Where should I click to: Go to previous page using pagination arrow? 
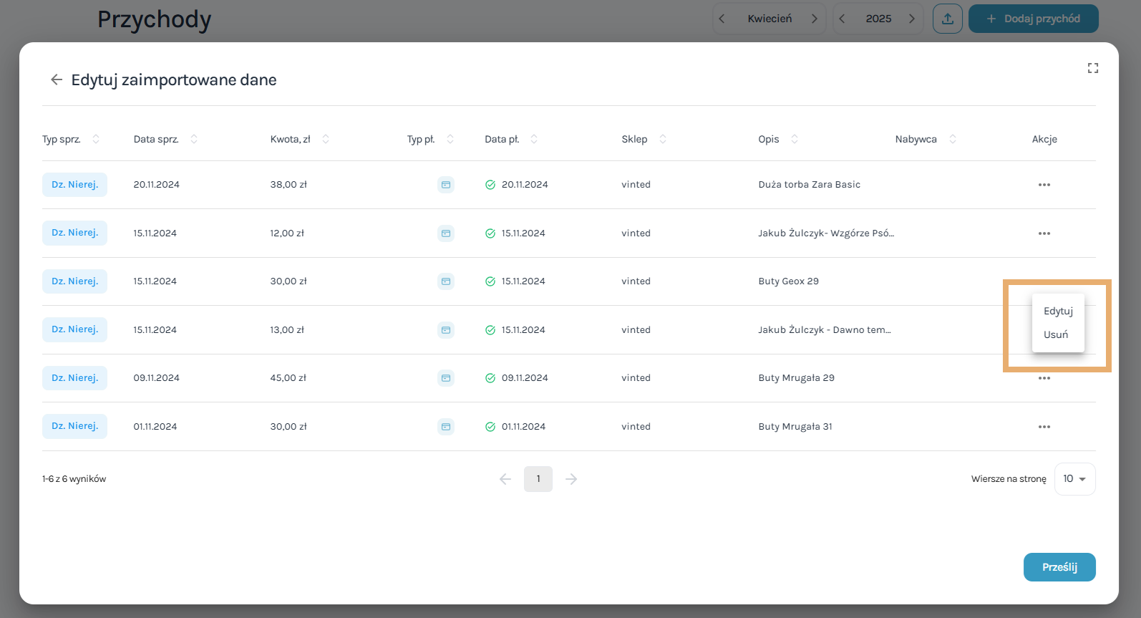505,479
